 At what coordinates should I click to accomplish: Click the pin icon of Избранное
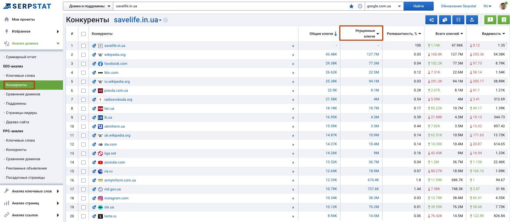click(x=7, y=31)
